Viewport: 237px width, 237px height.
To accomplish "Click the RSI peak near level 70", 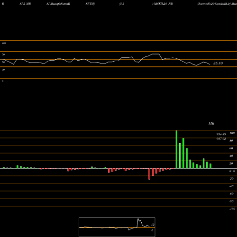I will (156, 54).
